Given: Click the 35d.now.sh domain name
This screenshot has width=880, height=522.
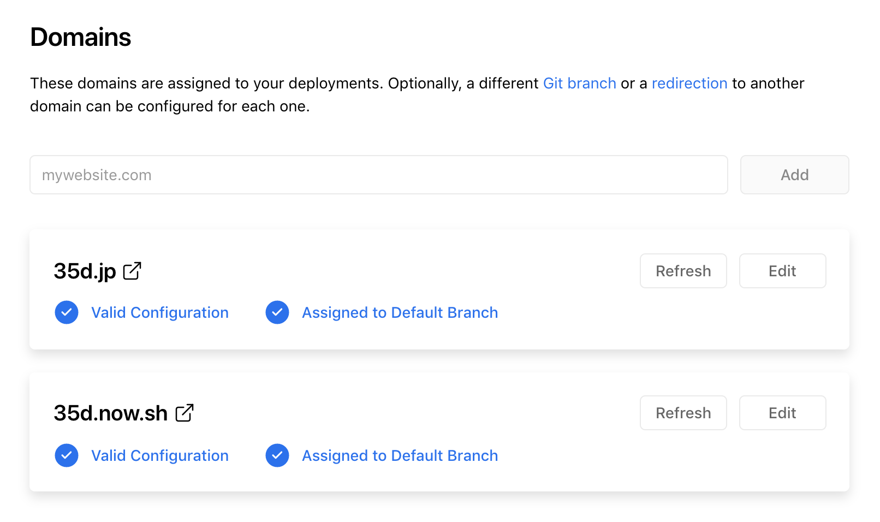Looking at the screenshot, I should pos(111,413).
